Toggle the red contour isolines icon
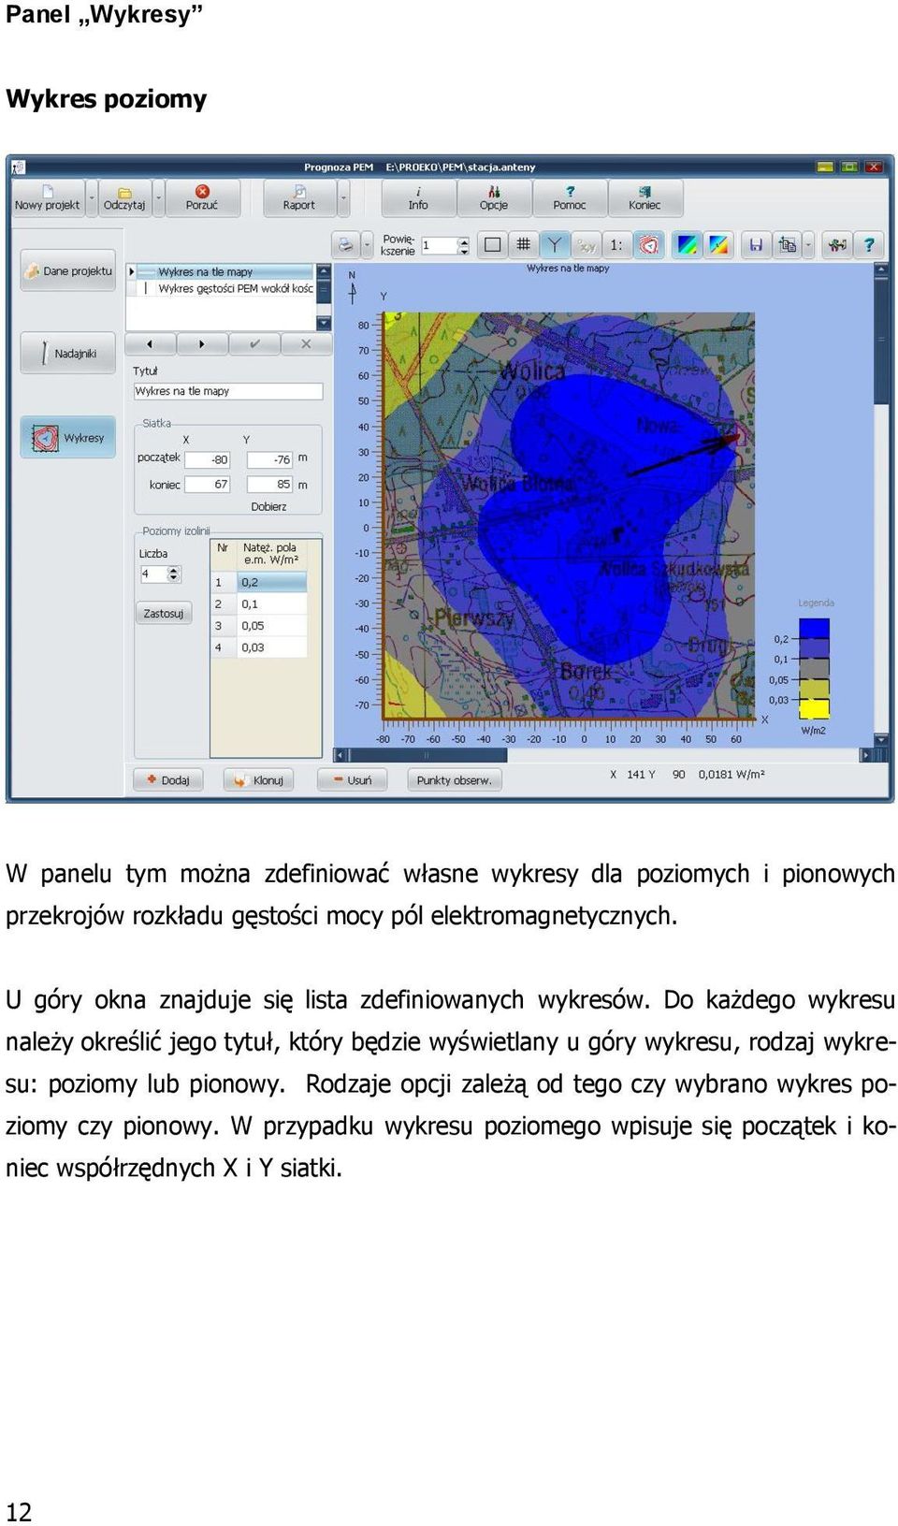This screenshot has width=898, height=1526. click(648, 245)
